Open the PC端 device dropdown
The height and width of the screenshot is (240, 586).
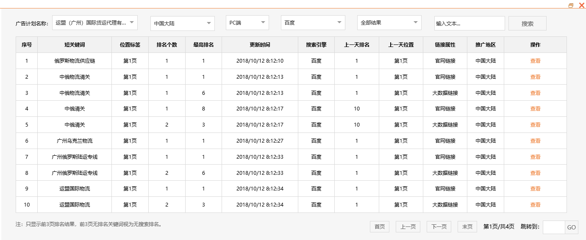point(247,23)
